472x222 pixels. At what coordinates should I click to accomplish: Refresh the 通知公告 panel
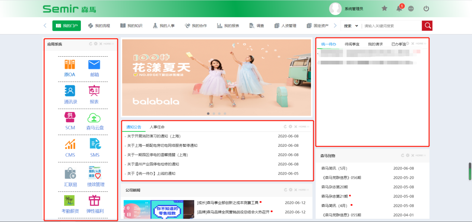285,127
